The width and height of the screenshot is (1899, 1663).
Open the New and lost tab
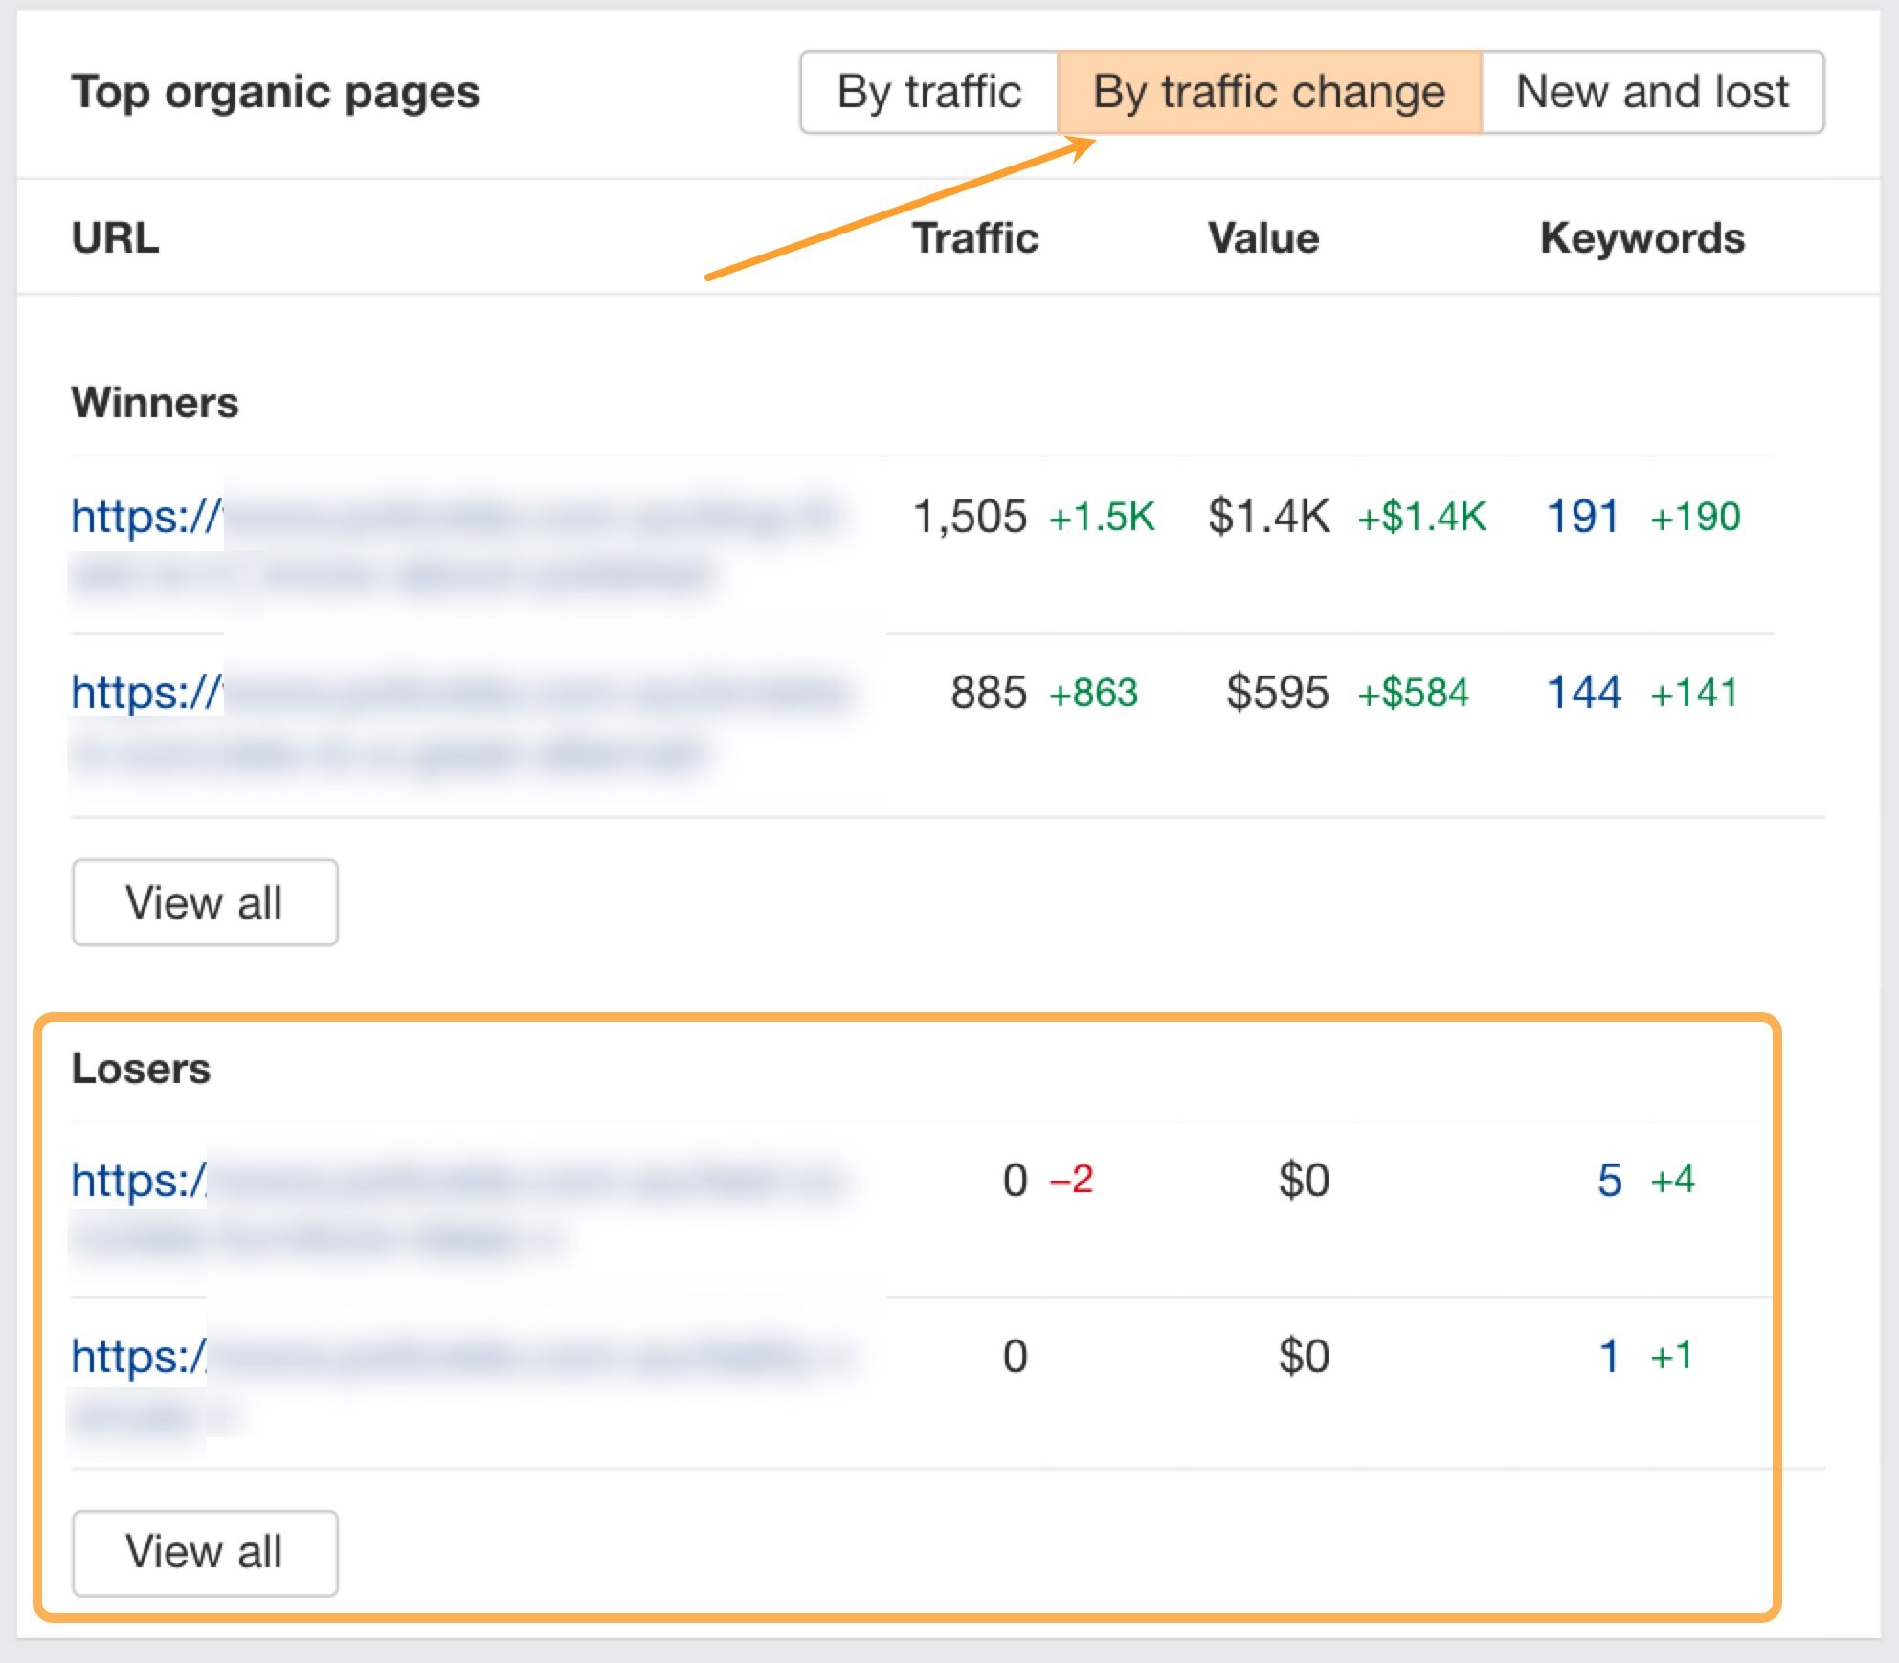(x=1653, y=92)
